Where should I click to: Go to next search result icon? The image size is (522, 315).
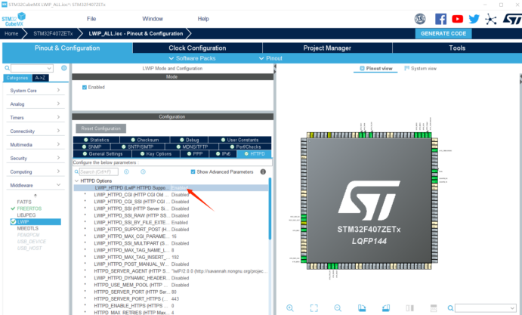point(143,171)
